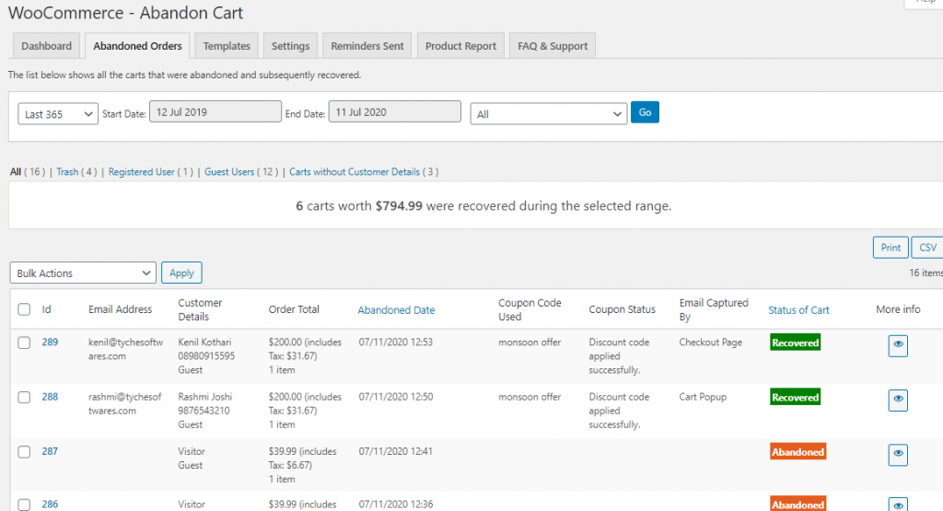The height and width of the screenshot is (511, 943).
Task: Open the FAQ & Support tab
Action: pyautogui.click(x=553, y=46)
